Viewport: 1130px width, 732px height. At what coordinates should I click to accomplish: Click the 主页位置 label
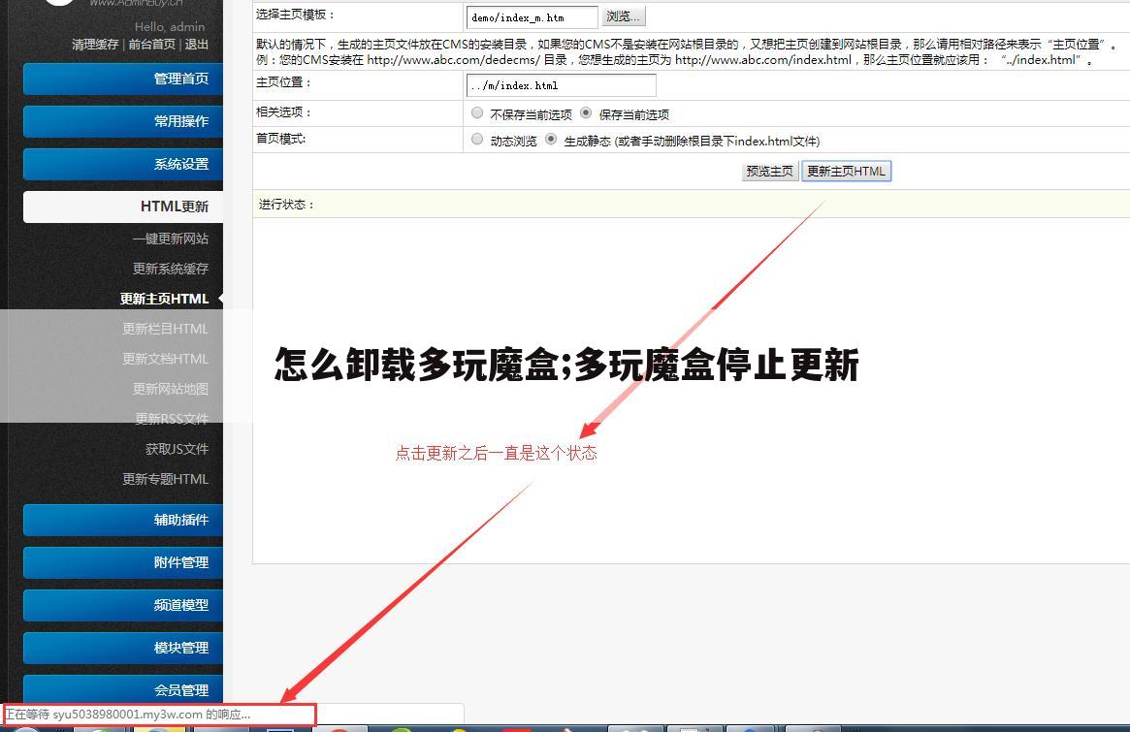tap(284, 82)
